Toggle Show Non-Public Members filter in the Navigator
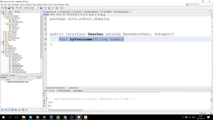Image resolution: width=213 pixels, height=120 pixels. point(13,110)
